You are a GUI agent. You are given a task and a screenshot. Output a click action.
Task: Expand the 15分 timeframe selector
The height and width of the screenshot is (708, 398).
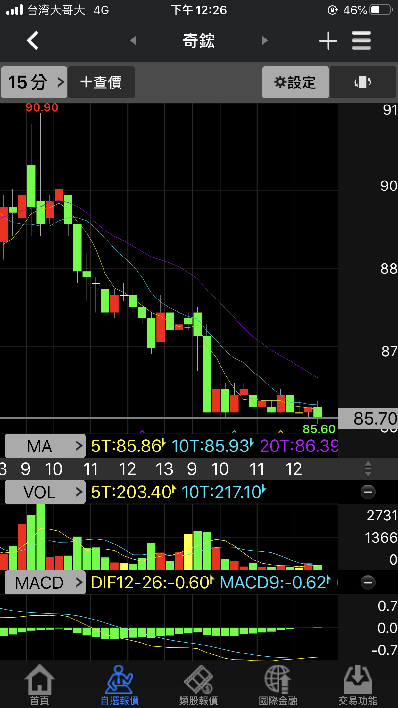(34, 82)
